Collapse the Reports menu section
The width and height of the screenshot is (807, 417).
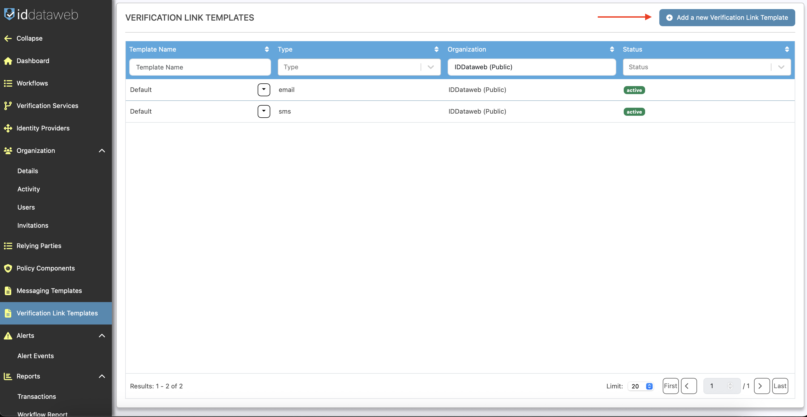pos(102,376)
